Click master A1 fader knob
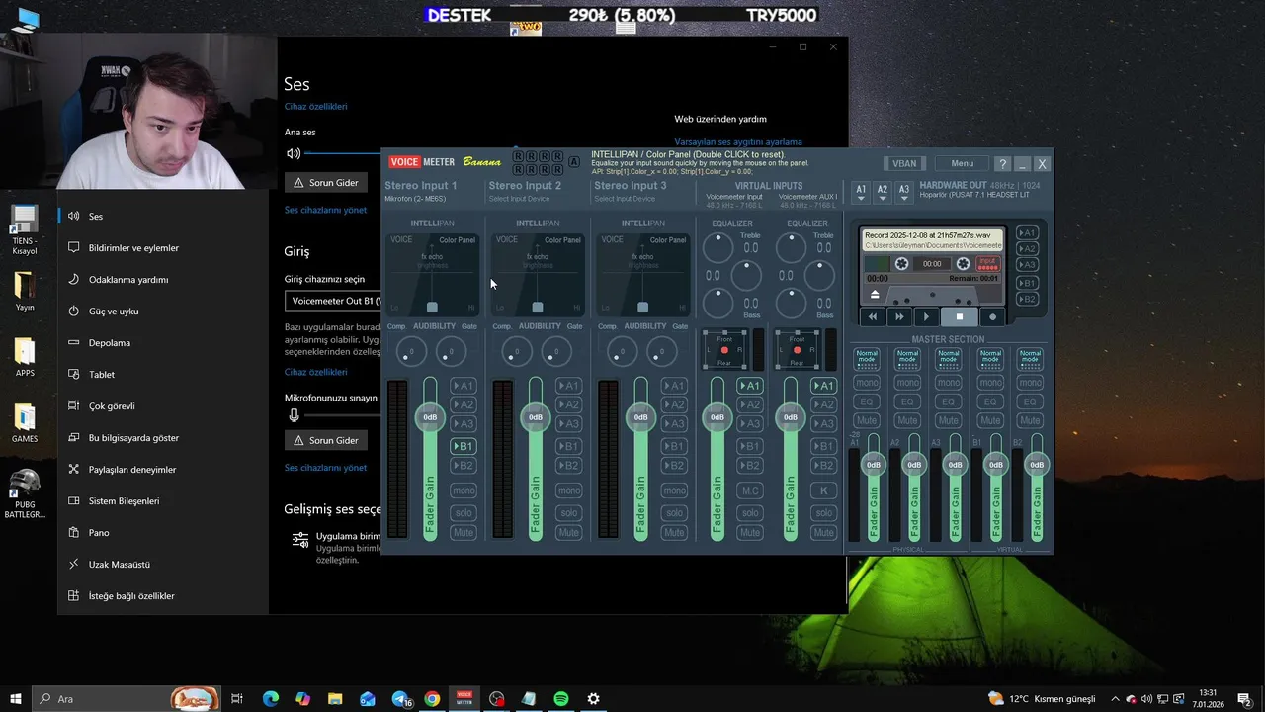 [x=874, y=465]
